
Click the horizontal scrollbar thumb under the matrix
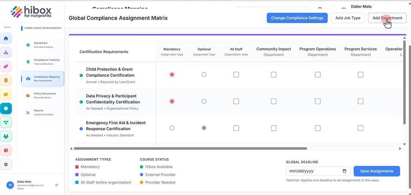[x=190, y=148]
